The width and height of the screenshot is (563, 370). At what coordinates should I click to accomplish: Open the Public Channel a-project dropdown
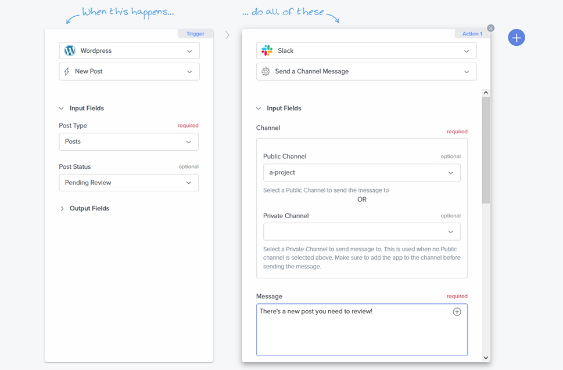click(x=362, y=172)
